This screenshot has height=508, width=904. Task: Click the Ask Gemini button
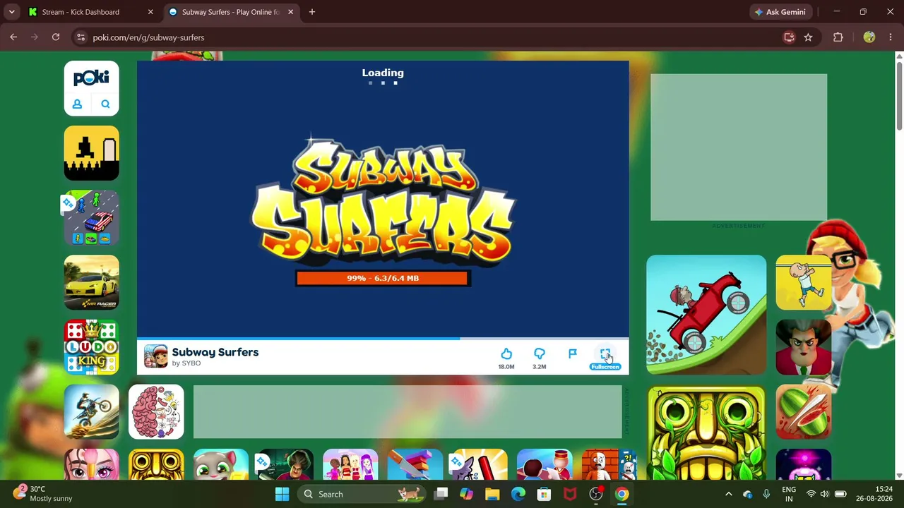click(x=781, y=12)
